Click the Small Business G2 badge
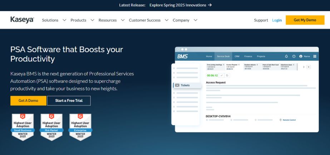The image size is (330, 155). pos(23,127)
